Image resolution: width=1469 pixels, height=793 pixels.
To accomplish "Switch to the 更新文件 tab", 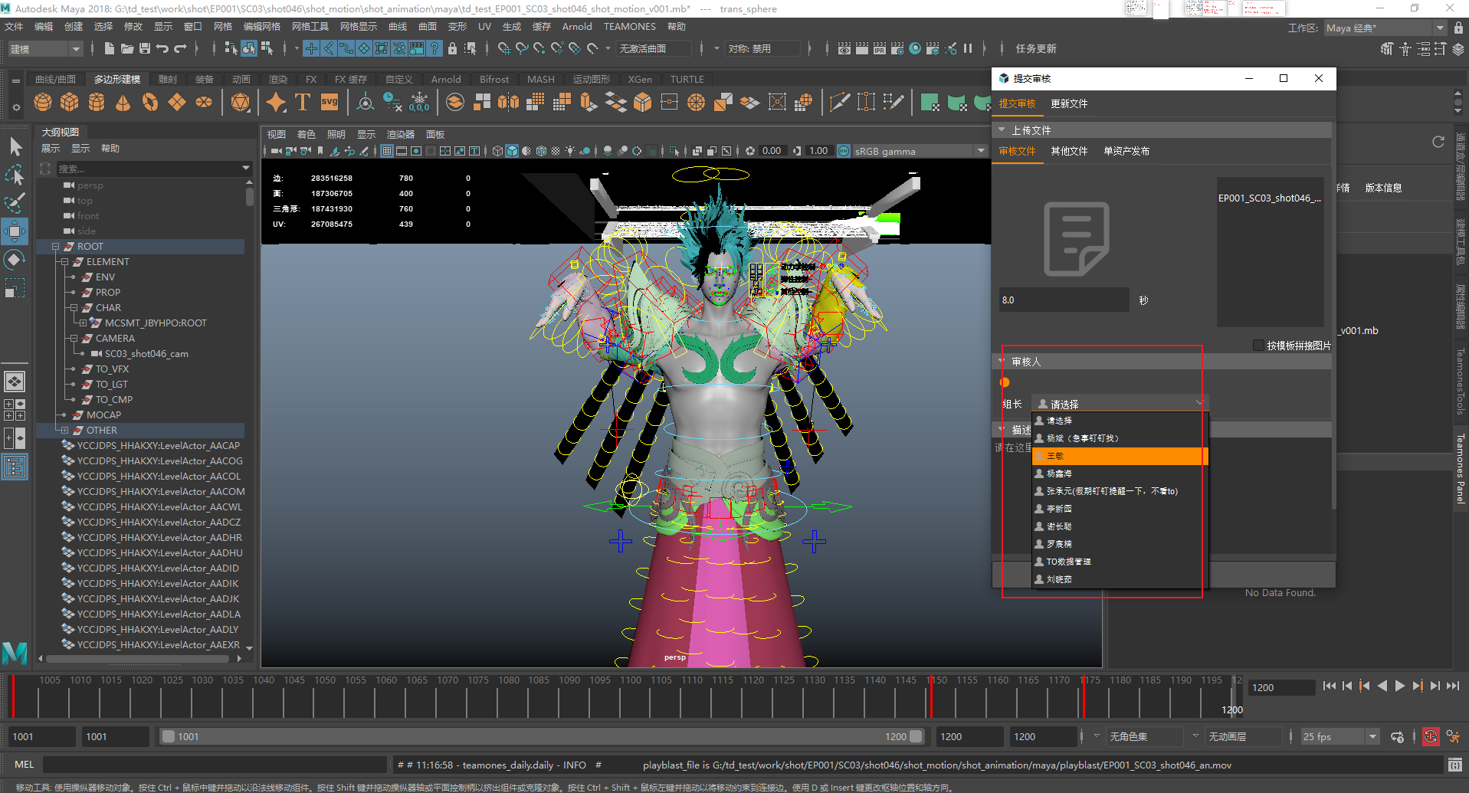I will (1069, 104).
